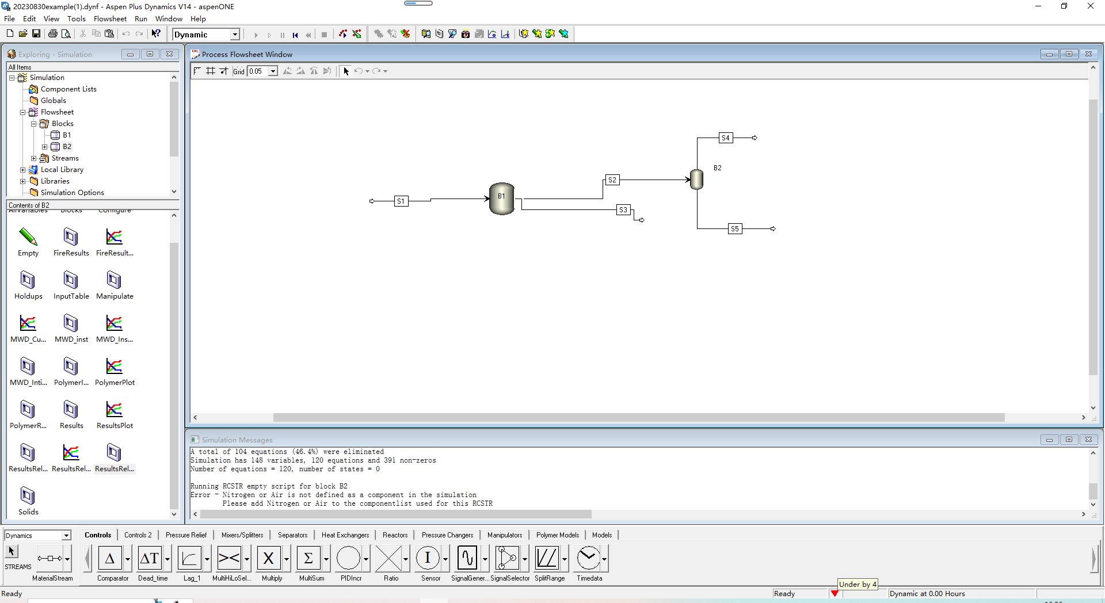Select the S2 stream label on flowsheet
1105x603 pixels.
(x=612, y=180)
